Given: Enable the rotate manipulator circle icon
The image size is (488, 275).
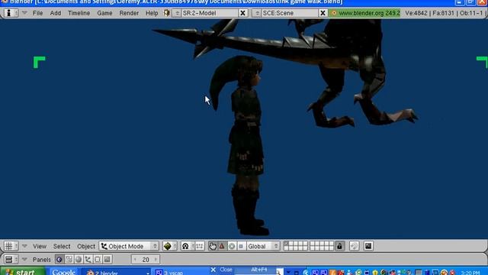Looking at the screenshot, I should tap(232, 246).
